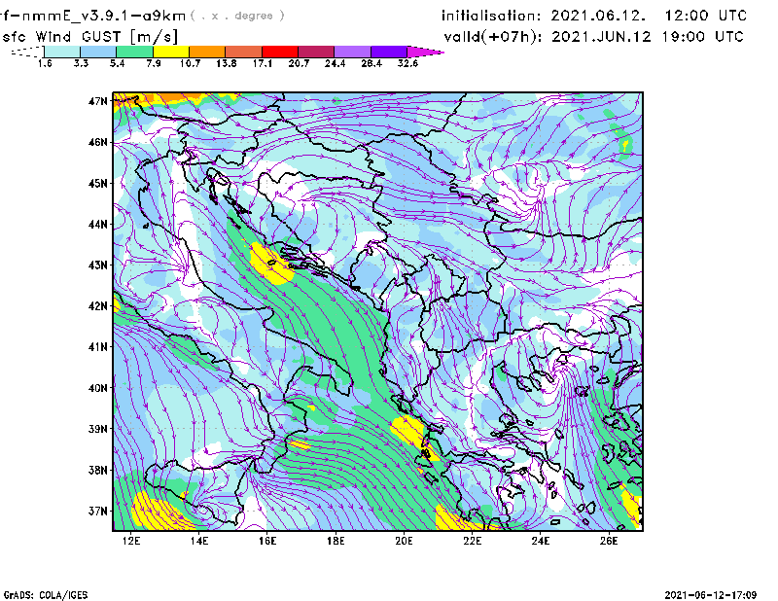Image resolution: width=778 pixels, height=601 pixels.
Task: Click the 47N latitude label
Action: [98, 101]
